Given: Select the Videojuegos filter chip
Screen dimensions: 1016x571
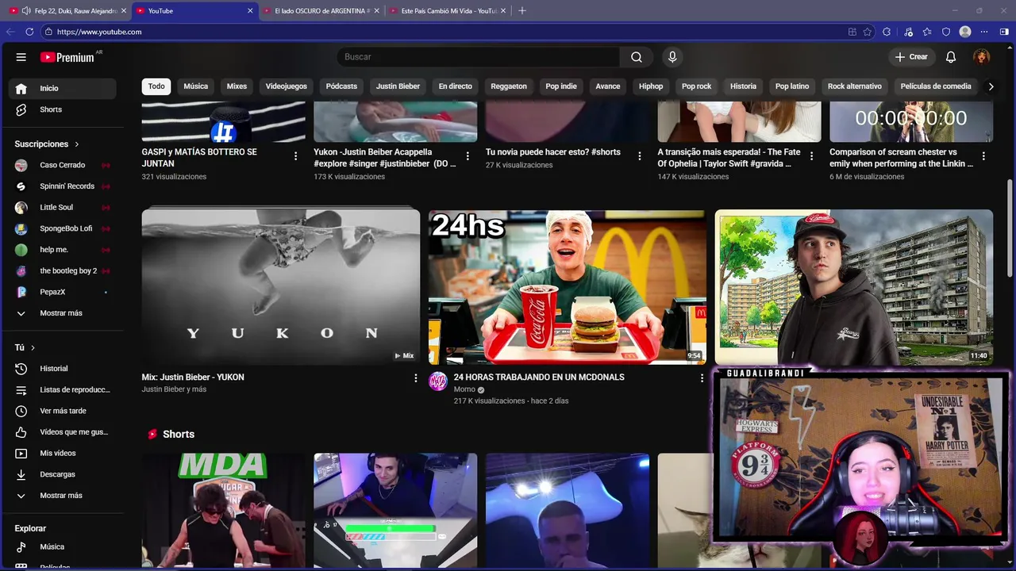Looking at the screenshot, I should 286,86.
